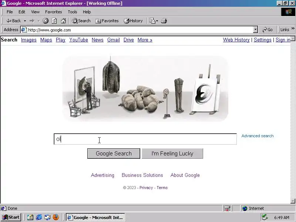Viewport: 296px width, 222px height.
Task: Open the Images link
Action: point(29,40)
